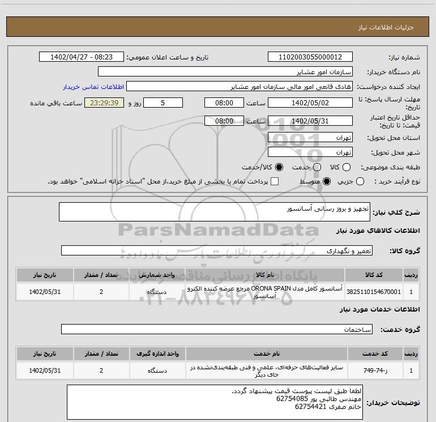This screenshot has height=422, width=436.
Task: Click the buyer organization name field
Action: (225, 72)
